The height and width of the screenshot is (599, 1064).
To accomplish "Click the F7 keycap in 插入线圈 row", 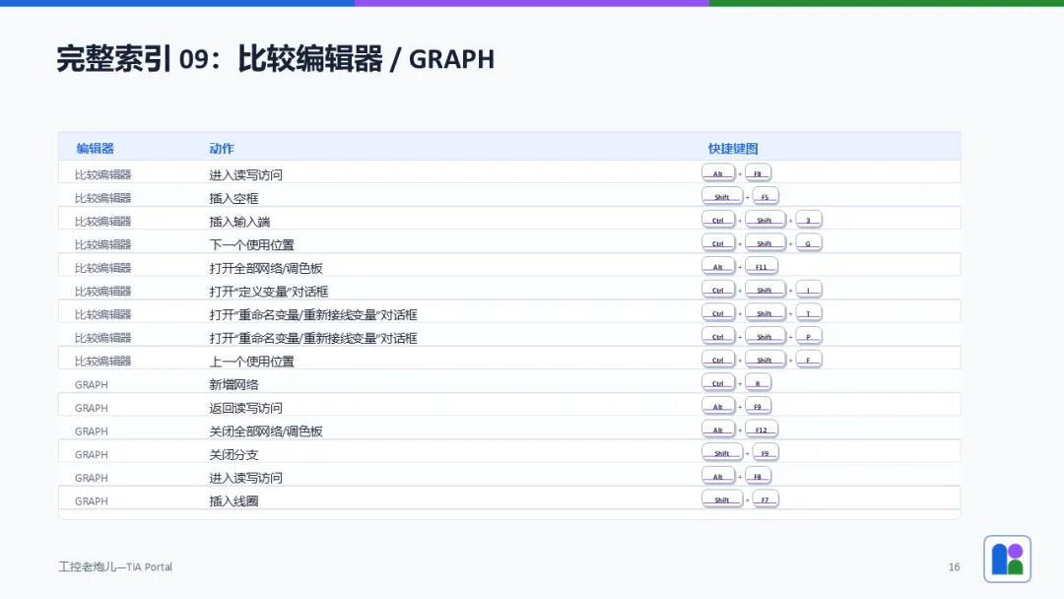I will click(765, 499).
